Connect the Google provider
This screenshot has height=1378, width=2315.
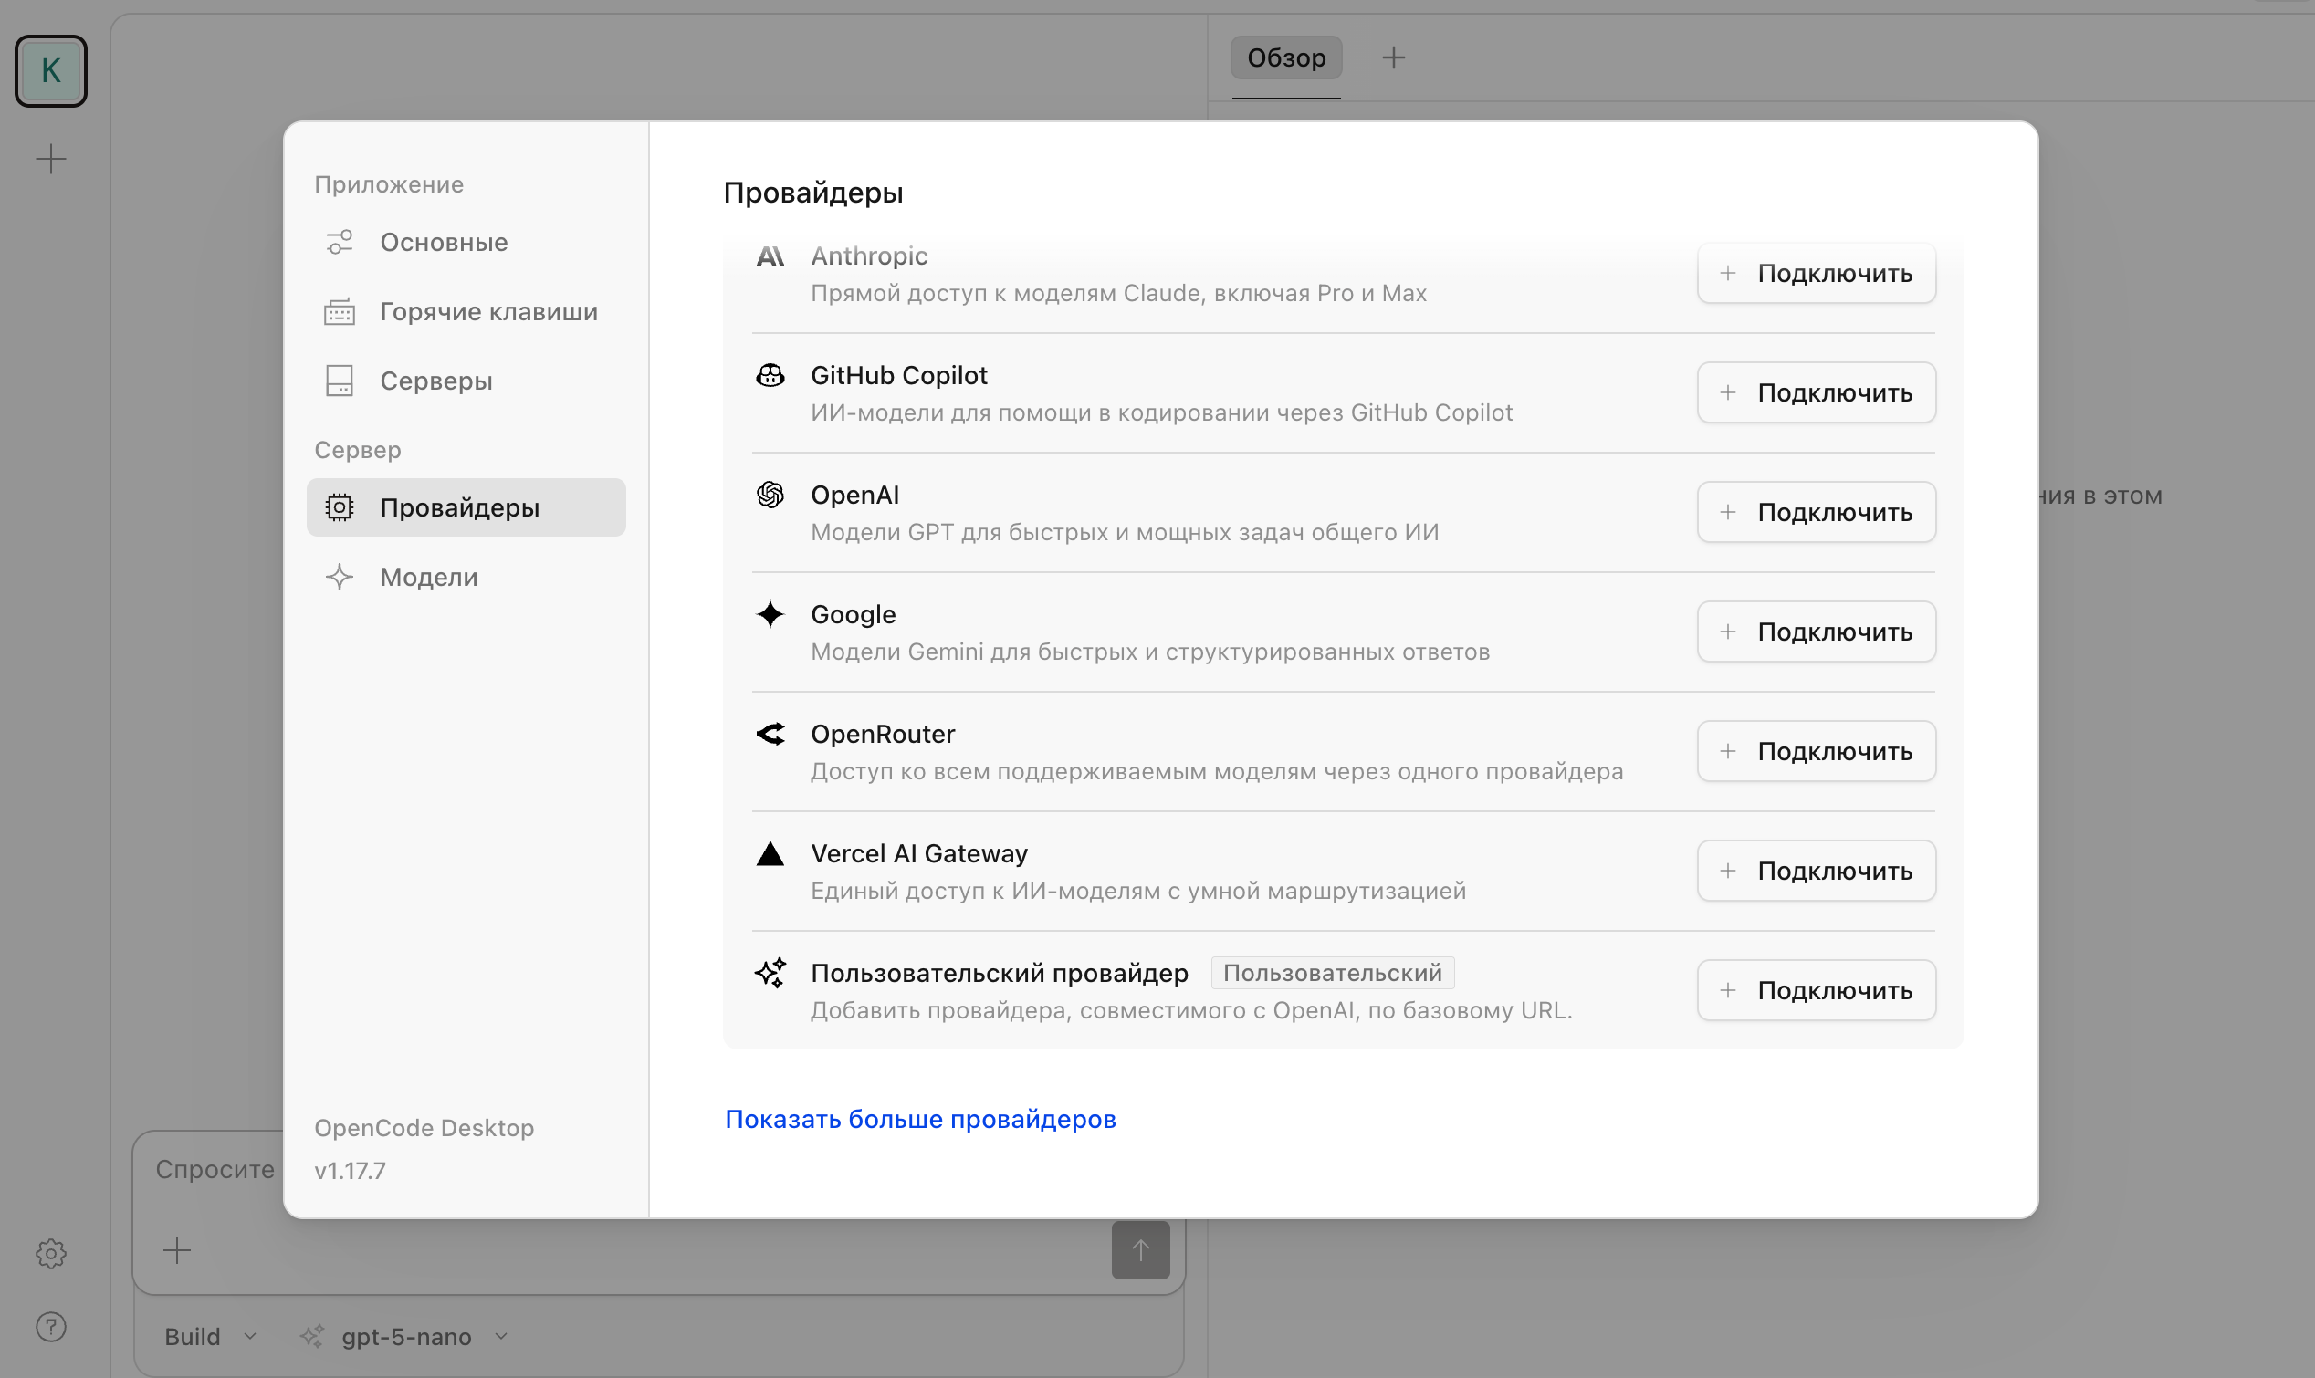pos(1816,632)
